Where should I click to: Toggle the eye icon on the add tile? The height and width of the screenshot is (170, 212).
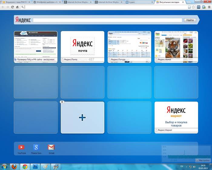[62, 102]
